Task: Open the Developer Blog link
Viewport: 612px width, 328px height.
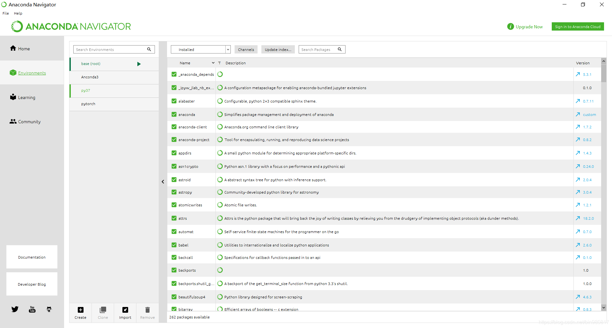Action: [32, 284]
